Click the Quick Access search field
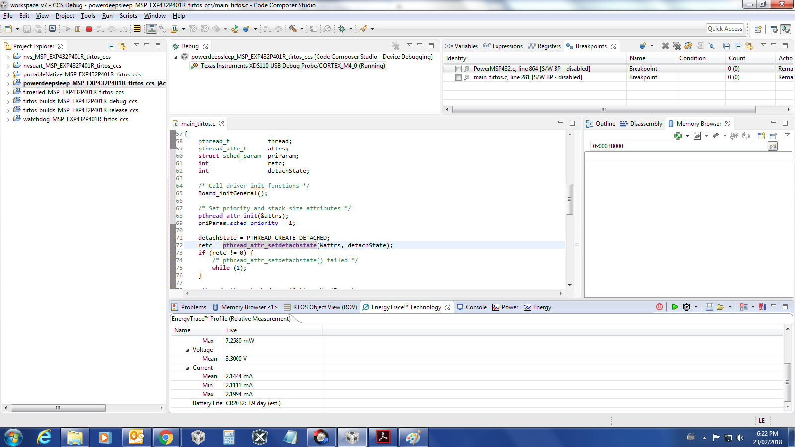This screenshot has width=795, height=447. [725, 29]
